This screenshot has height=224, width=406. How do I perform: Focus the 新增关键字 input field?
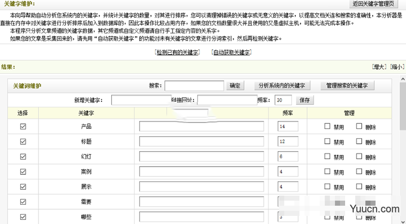(x=140, y=100)
